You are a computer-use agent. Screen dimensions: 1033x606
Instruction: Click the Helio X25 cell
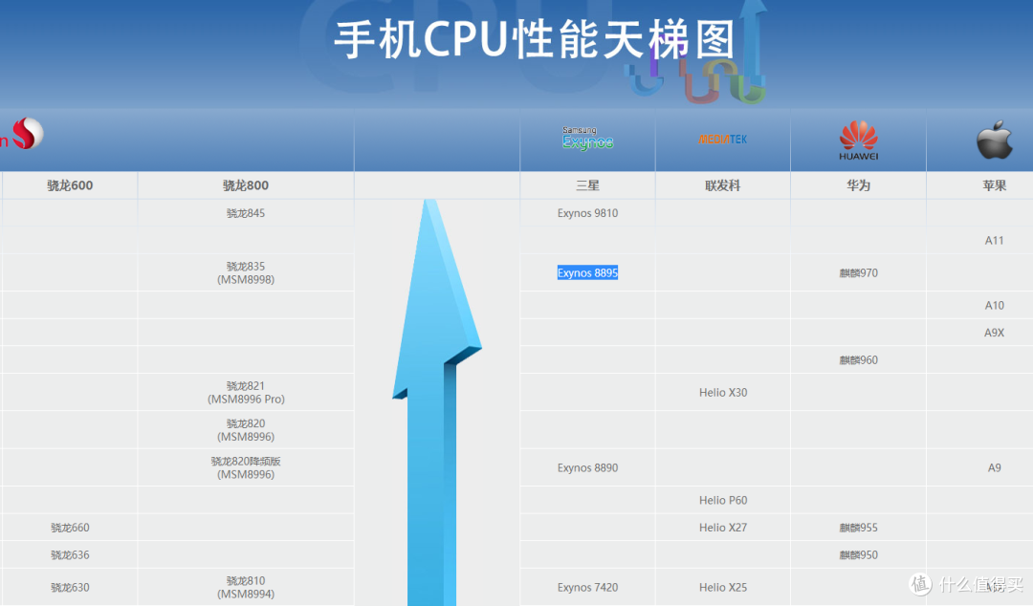723,587
